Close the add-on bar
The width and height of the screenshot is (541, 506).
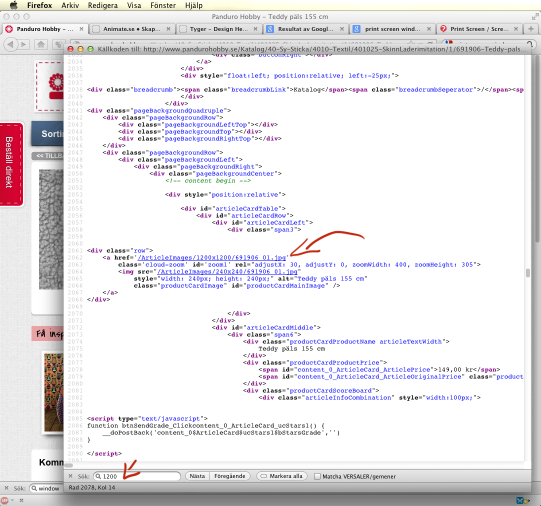pos(21,500)
